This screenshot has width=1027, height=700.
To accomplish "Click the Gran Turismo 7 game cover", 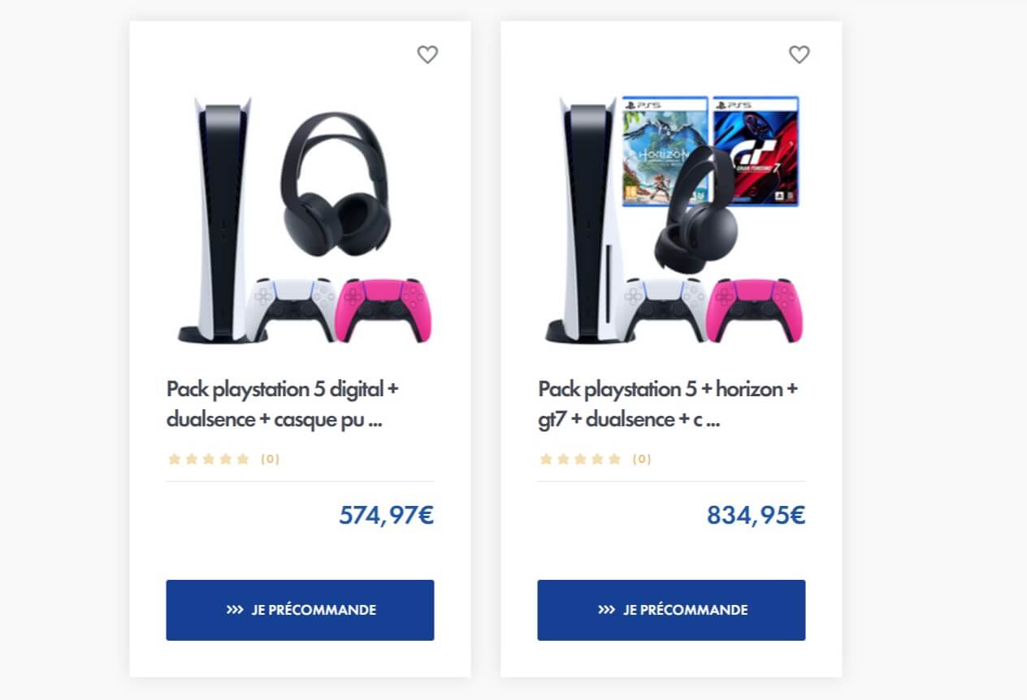I will [x=756, y=151].
